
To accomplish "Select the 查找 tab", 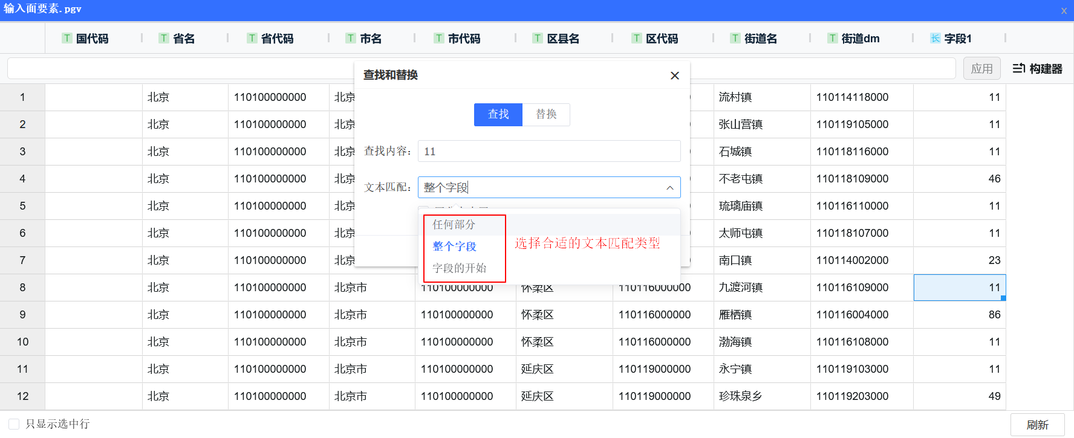I will pos(498,114).
